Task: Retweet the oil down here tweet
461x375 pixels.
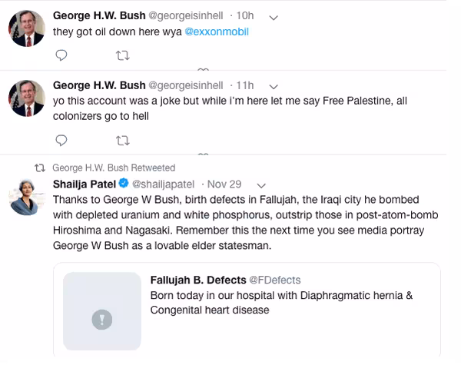Action: point(123,55)
